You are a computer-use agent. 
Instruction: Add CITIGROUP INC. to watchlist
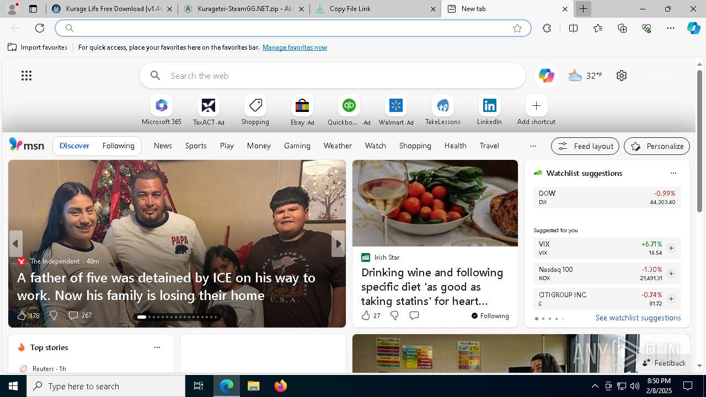[x=671, y=299]
